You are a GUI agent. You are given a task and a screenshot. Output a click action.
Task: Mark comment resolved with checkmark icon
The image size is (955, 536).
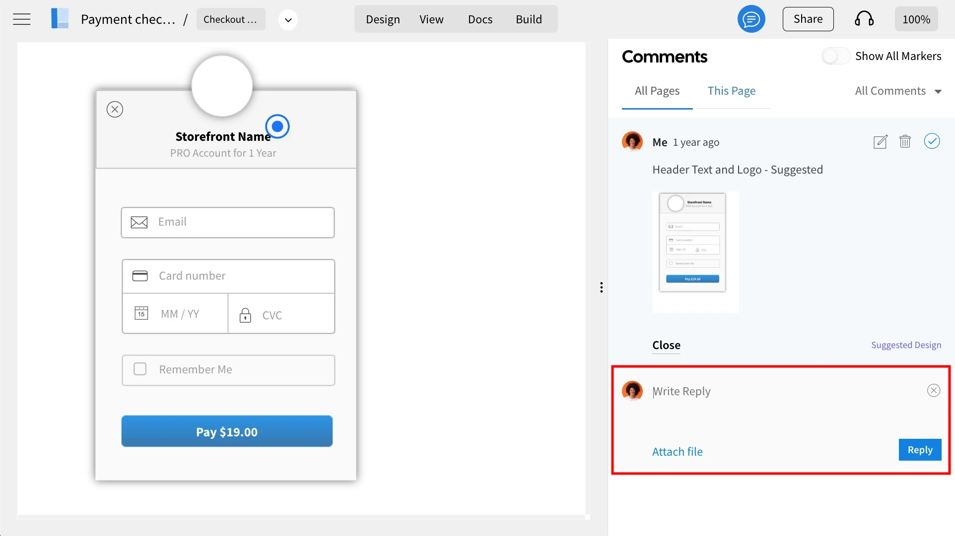point(932,141)
